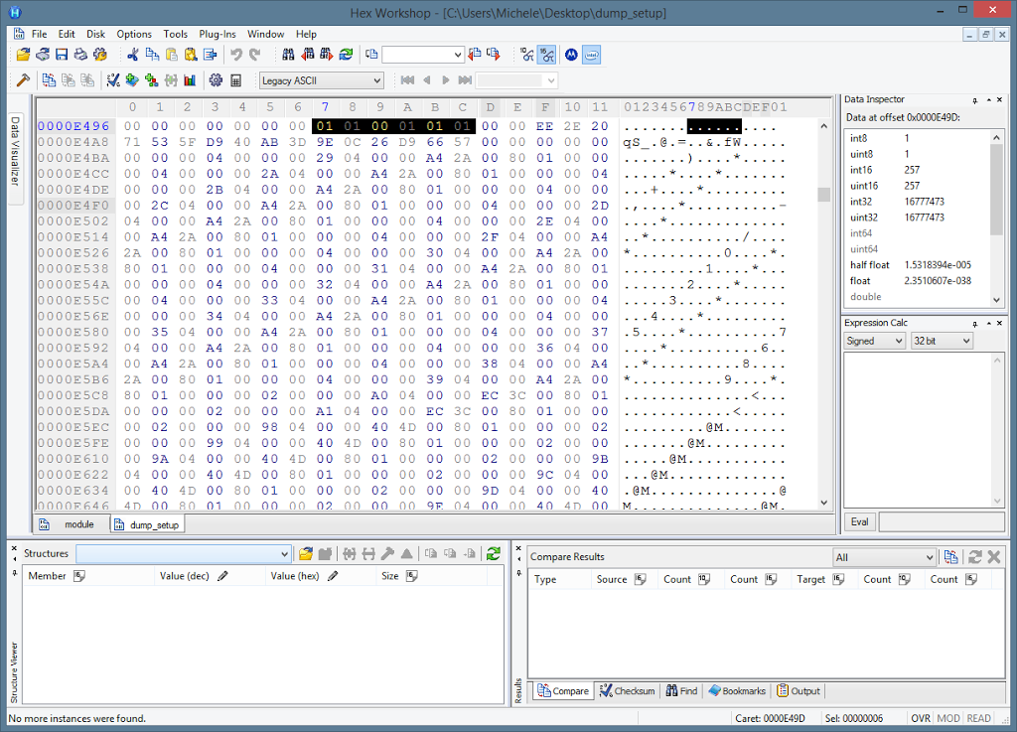
Task: Click the Replace green arrows icon
Action: click(x=346, y=55)
